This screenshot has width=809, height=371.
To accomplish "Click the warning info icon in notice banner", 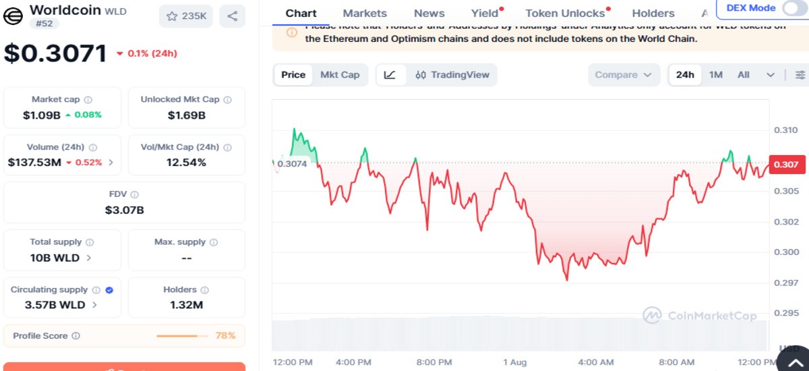I will pyautogui.click(x=292, y=32).
